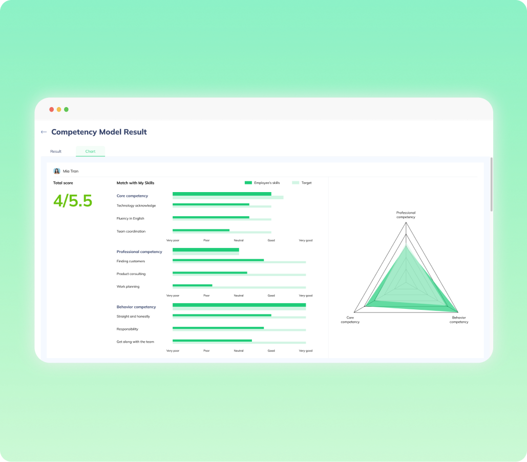Click the green maximize window dot
Screen dimensions: 527x462
66,110
